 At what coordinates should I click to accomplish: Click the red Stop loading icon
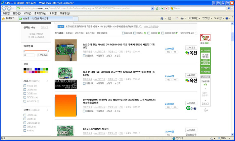tap(167, 8)
